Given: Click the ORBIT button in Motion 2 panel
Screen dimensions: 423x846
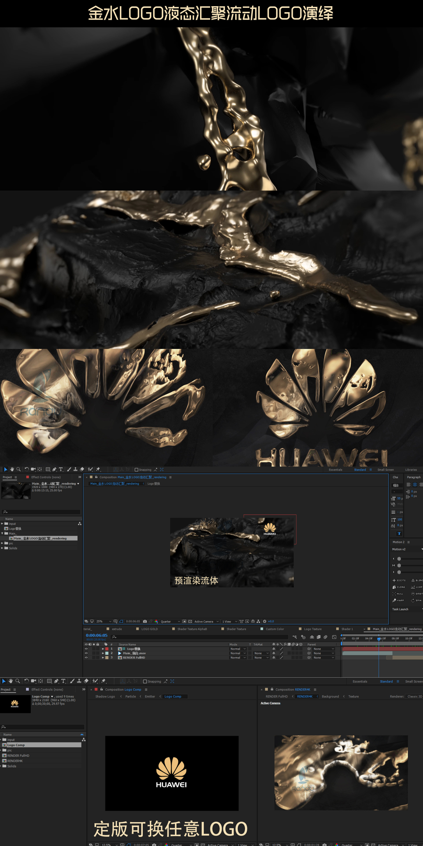Looking at the screenshot, I should 417,594.
